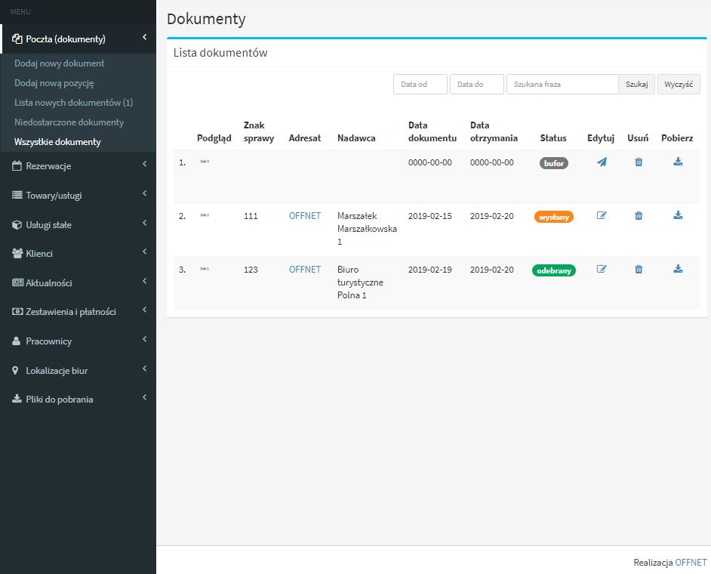Focus the Szukana fraza search field

562,85
